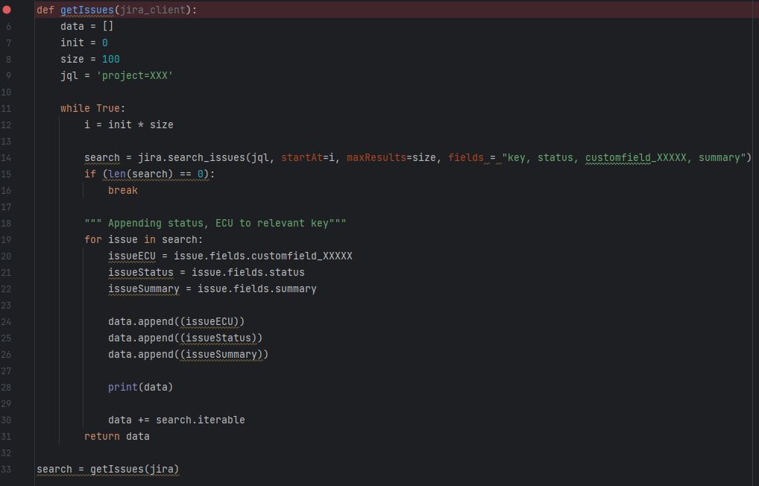Click issueECU variable on line 20
This screenshot has width=759, height=486.
(x=132, y=256)
